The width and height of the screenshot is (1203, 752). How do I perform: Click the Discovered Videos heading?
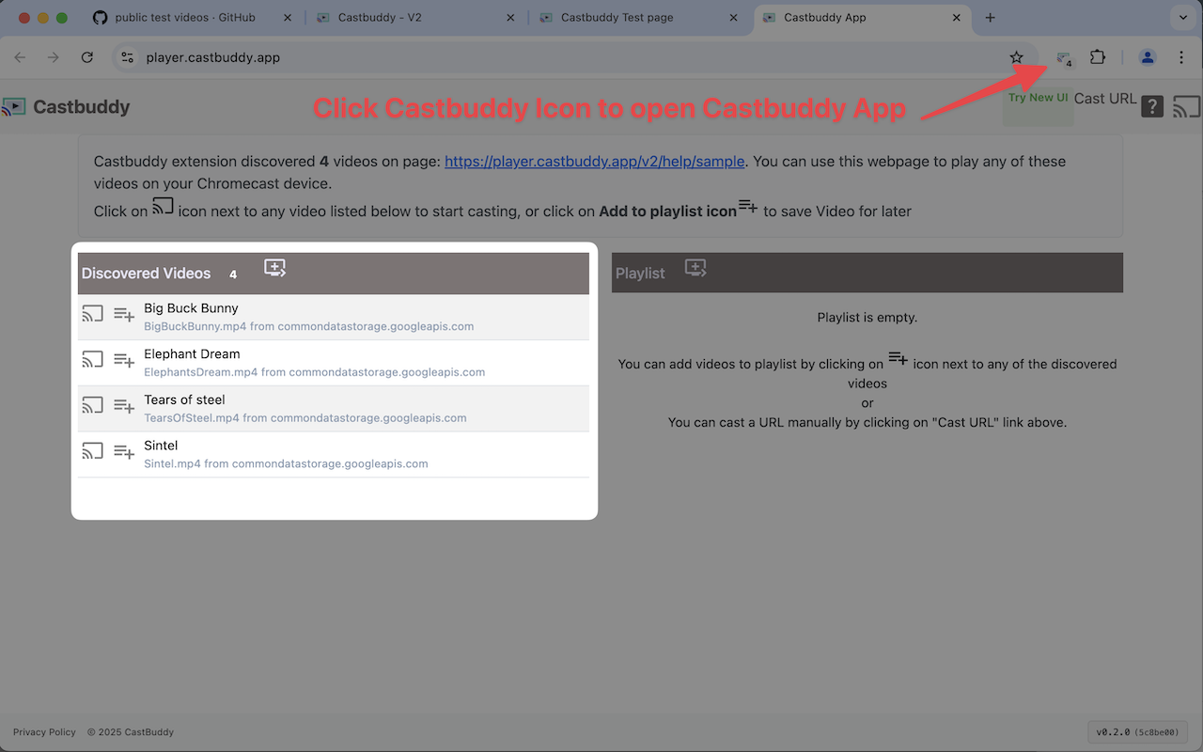pos(146,274)
